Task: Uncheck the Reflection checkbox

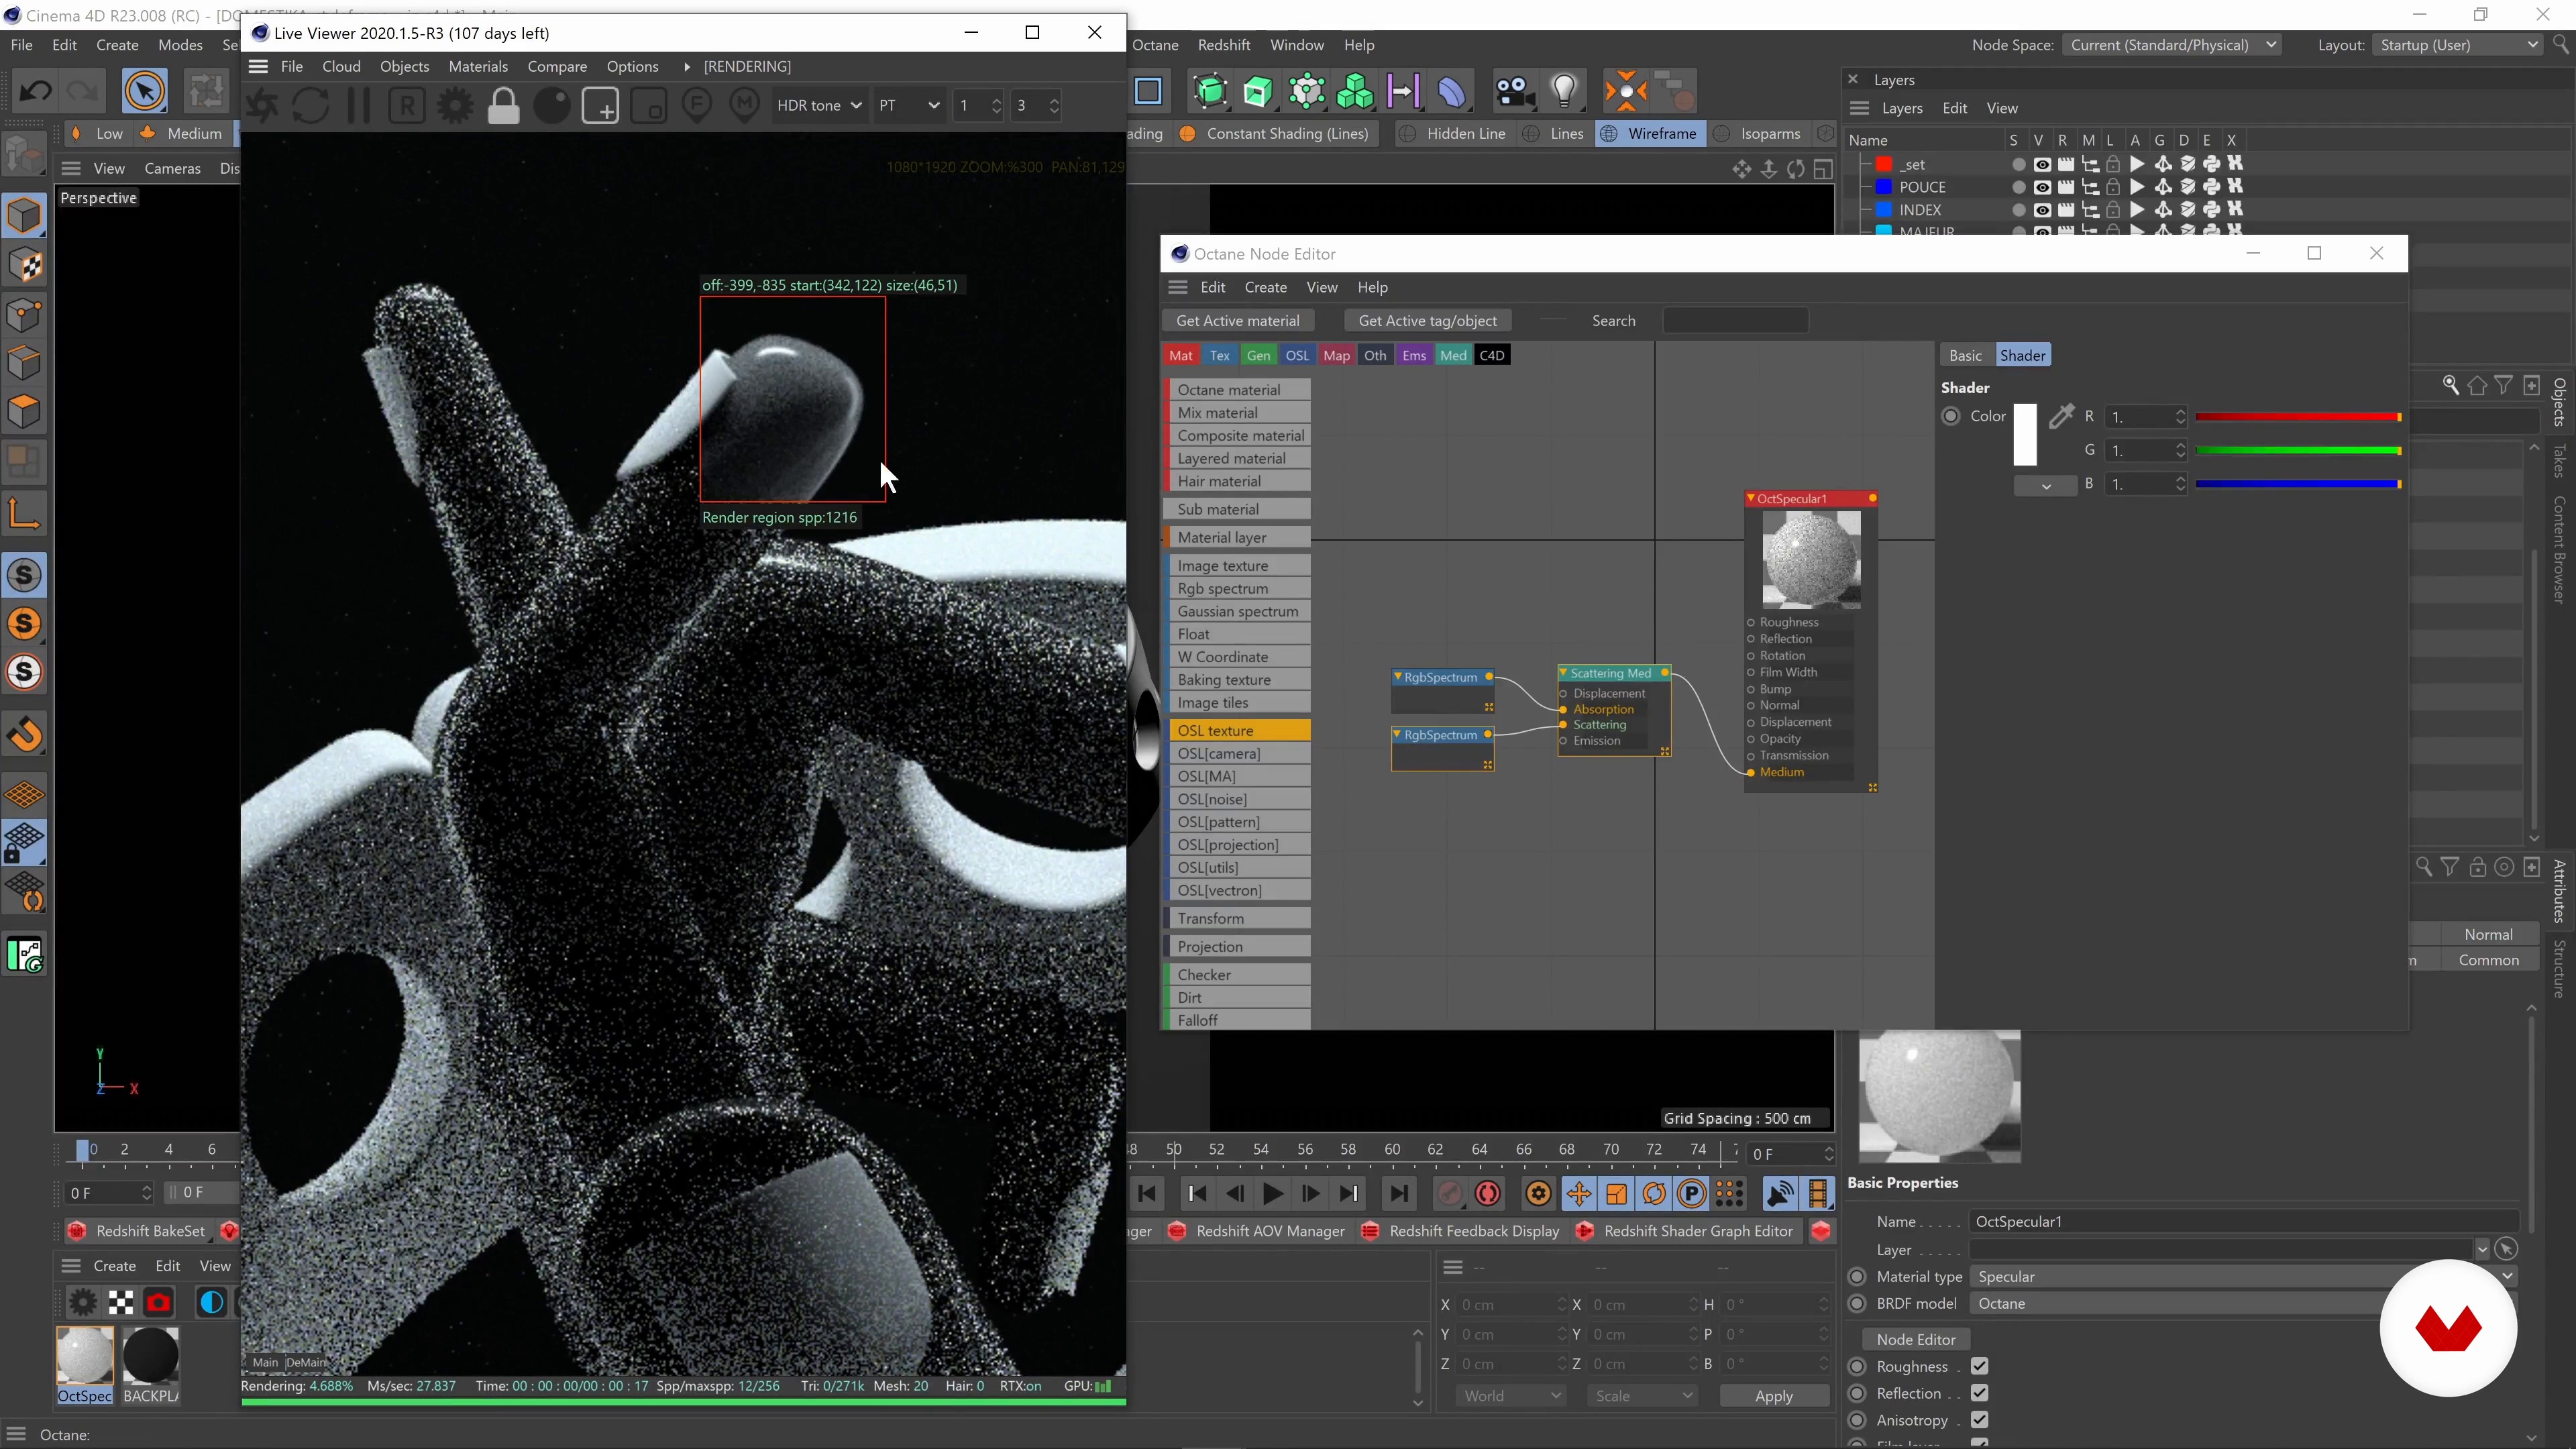Action: (x=1979, y=1393)
